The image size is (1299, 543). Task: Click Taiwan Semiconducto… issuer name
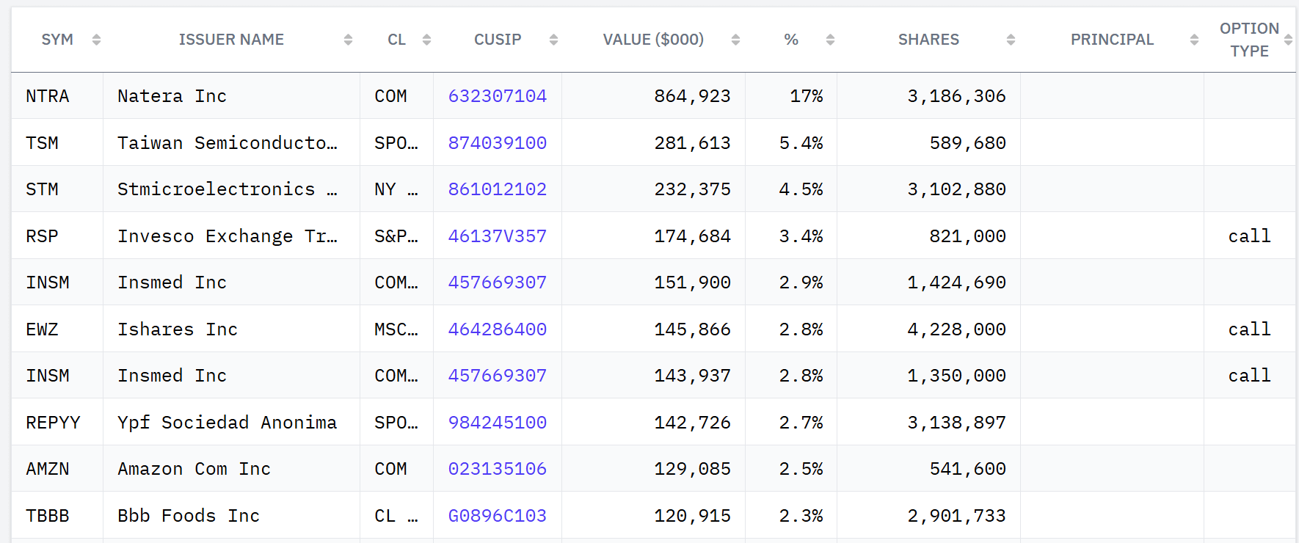tap(228, 143)
